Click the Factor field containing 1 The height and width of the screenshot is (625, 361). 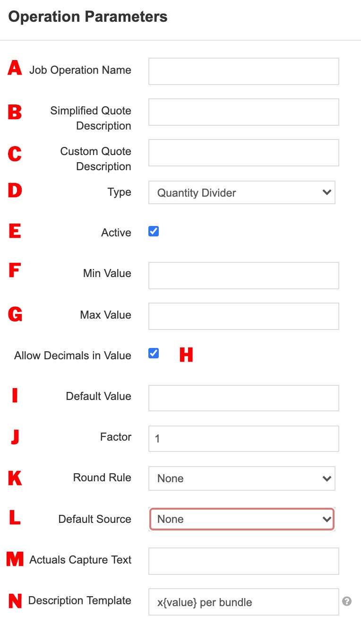click(x=243, y=439)
